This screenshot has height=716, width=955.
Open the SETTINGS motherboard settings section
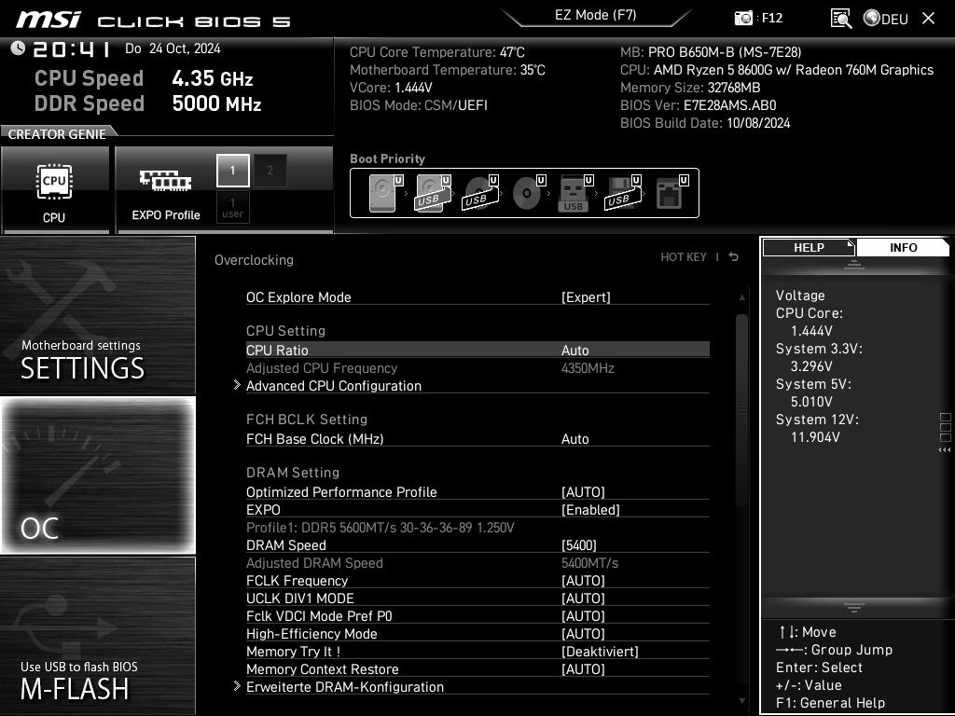tap(97, 315)
